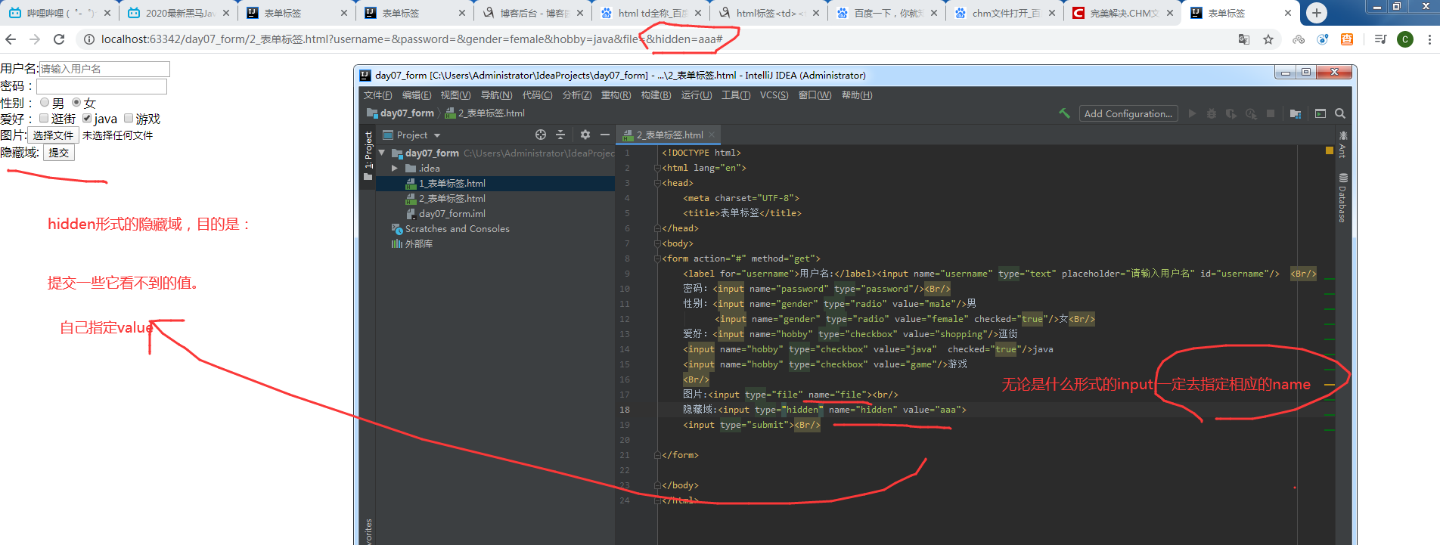Switch to the 哔哩哔哩 browser tab

pos(59,13)
